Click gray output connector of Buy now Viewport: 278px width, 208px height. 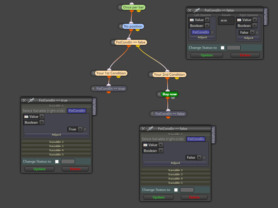pyautogui.click(x=173, y=97)
